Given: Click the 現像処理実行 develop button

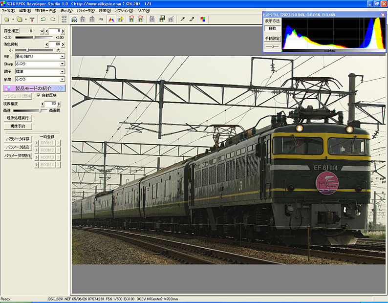Looking at the screenshot, I should [18, 118].
